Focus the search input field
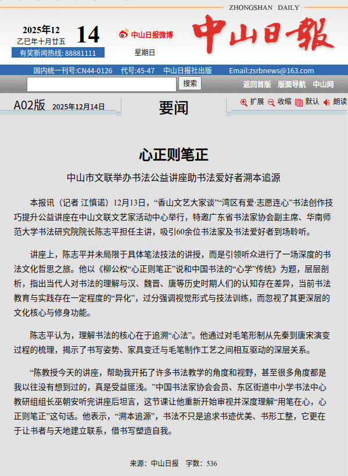 point(102,84)
